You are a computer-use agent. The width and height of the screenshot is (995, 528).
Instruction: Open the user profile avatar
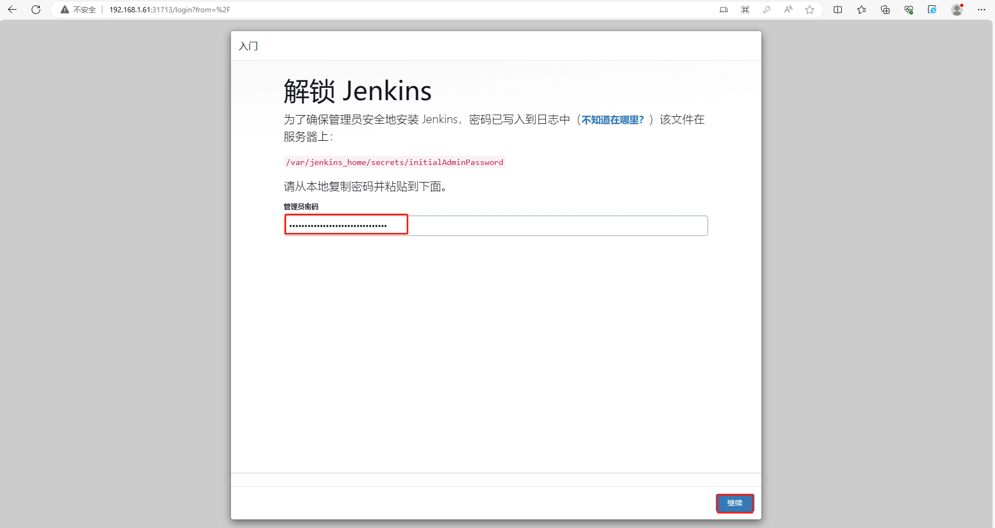point(957,10)
